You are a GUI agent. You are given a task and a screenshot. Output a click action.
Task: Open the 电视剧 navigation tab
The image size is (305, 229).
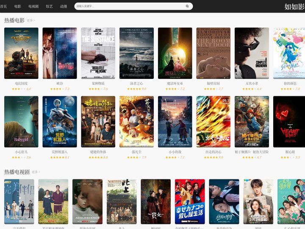(33, 6)
